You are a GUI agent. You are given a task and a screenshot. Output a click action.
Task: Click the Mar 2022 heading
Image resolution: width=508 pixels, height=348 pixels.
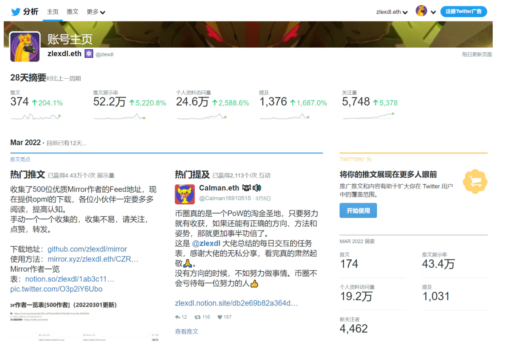[25, 143]
